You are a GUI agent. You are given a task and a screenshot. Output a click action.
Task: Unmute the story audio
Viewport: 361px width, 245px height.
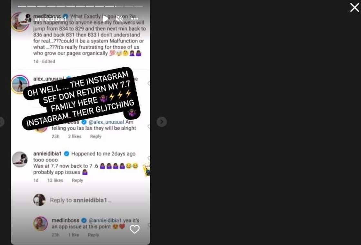pyautogui.click(x=119, y=19)
